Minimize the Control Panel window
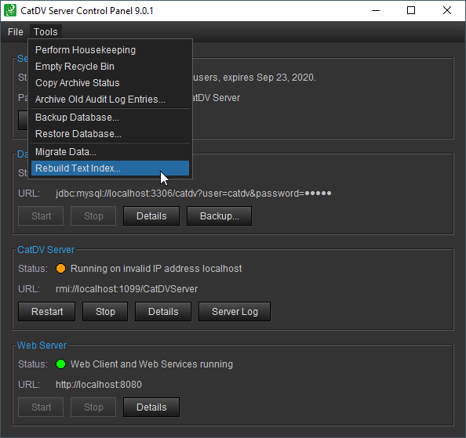This screenshot has height=438, width=466. pyautogui.click(x=376, y=11)
